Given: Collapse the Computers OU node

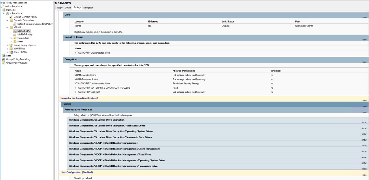Looking at the screenshot, I should tap(11, 38).
